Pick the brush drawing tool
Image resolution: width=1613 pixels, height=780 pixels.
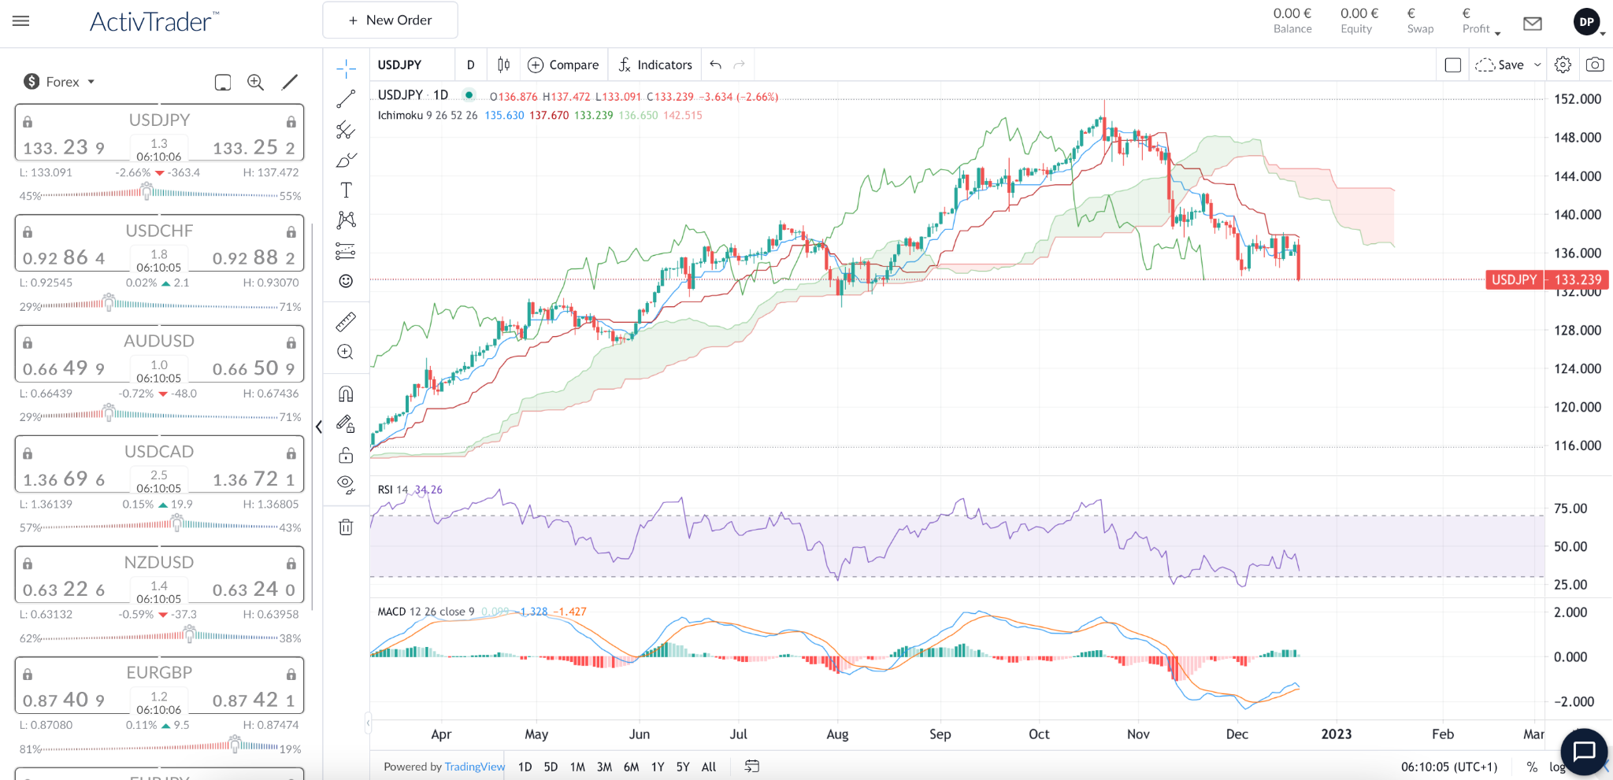tap(346, 160)
